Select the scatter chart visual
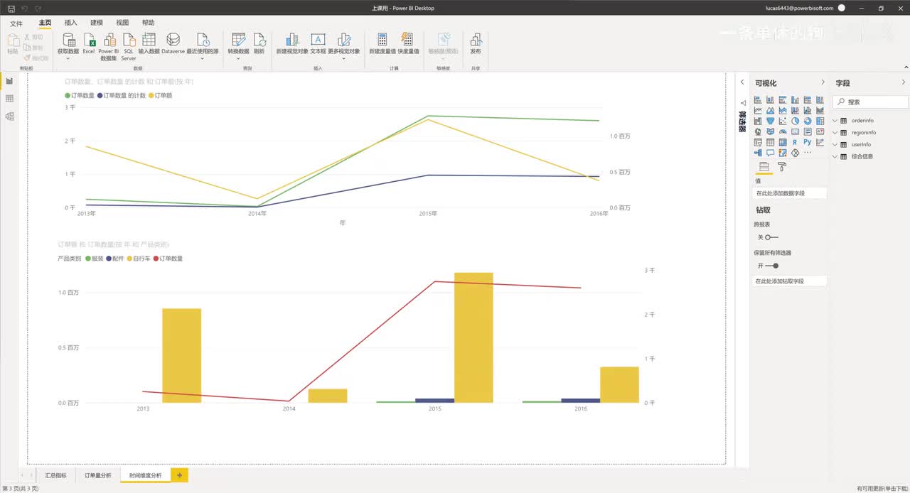Image resolution: width=910 pixels, height=493 pixels. [783, 121]
